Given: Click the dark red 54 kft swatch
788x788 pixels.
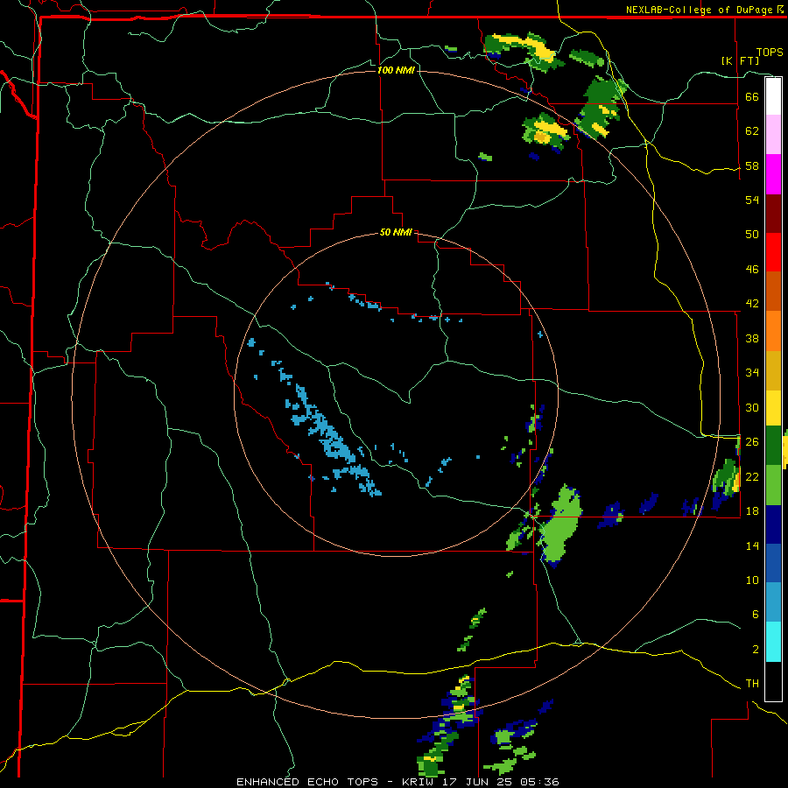Looking at the screenshot, I should [x=773, y=214].
